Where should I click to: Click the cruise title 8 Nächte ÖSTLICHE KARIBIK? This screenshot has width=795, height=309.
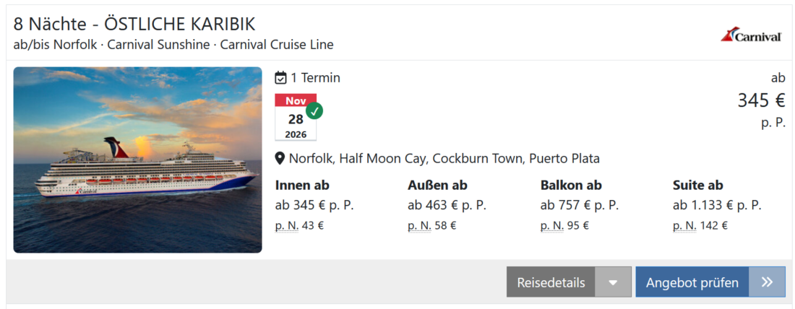tap(134, 24)
